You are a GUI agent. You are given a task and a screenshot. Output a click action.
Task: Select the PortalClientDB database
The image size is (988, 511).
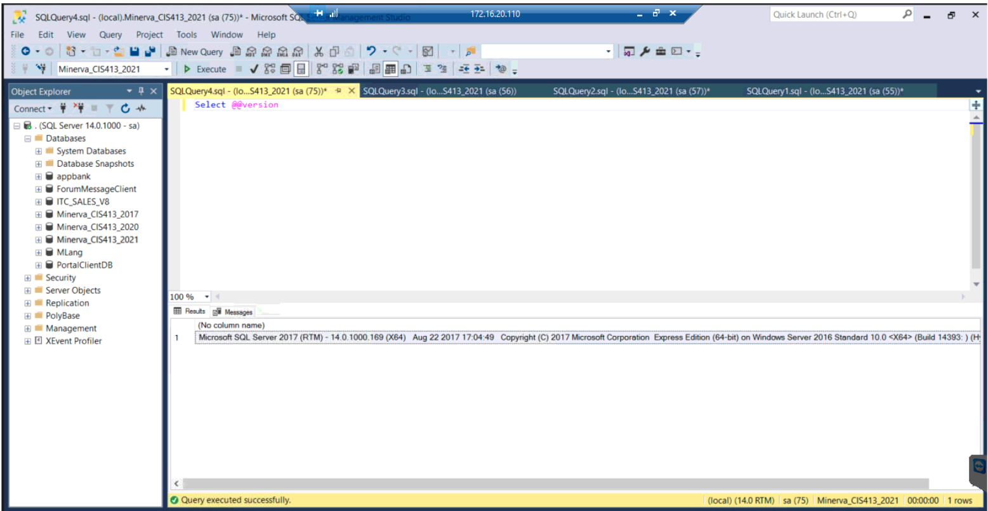pyautogui.click(x=84, y=265)
